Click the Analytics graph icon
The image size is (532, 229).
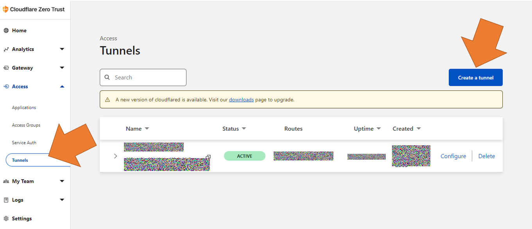point(6,49)
